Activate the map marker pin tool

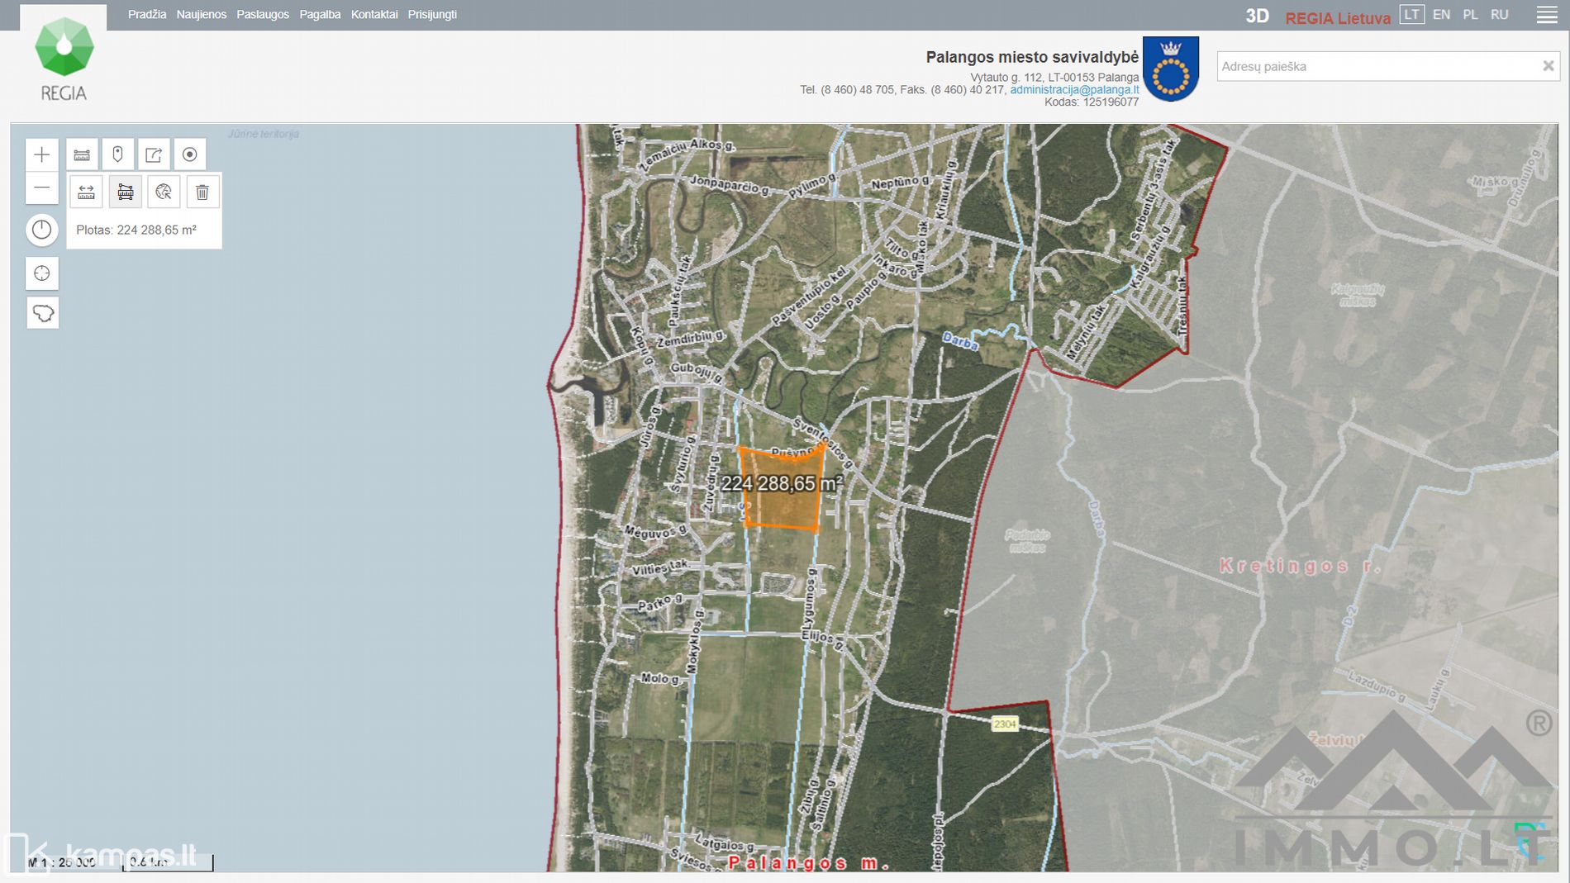click(x=117, y=154)
